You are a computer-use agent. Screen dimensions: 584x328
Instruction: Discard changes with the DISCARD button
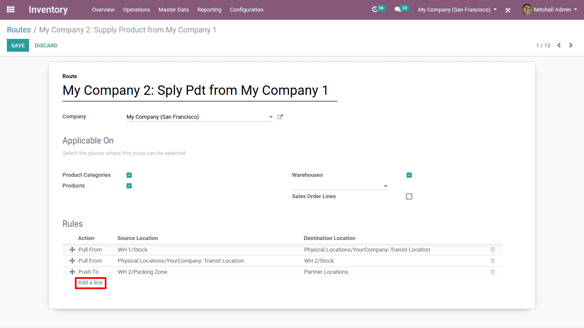point(46,45)
